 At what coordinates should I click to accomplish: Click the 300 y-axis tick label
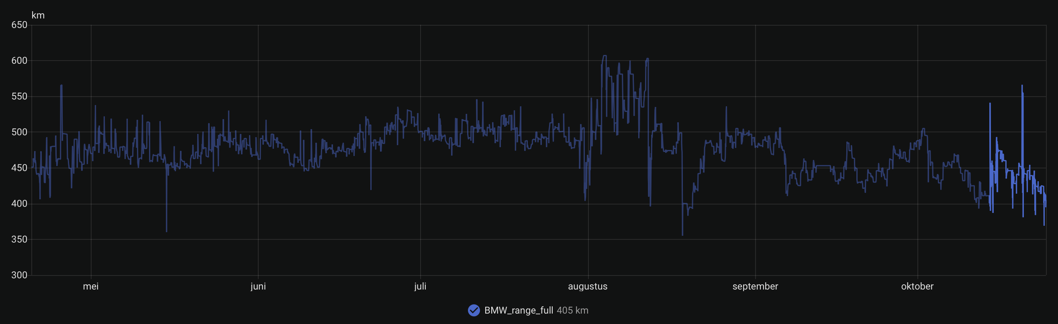[19, 275]
